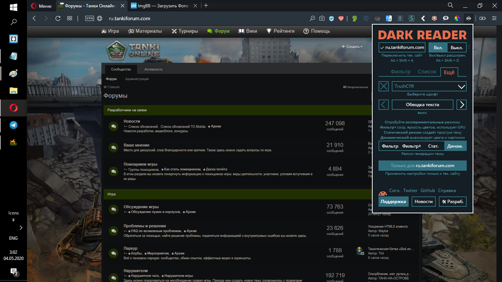Open the Twitter link in Dark Reader
This screenshot has height=282, width=502.
[410, 191]
